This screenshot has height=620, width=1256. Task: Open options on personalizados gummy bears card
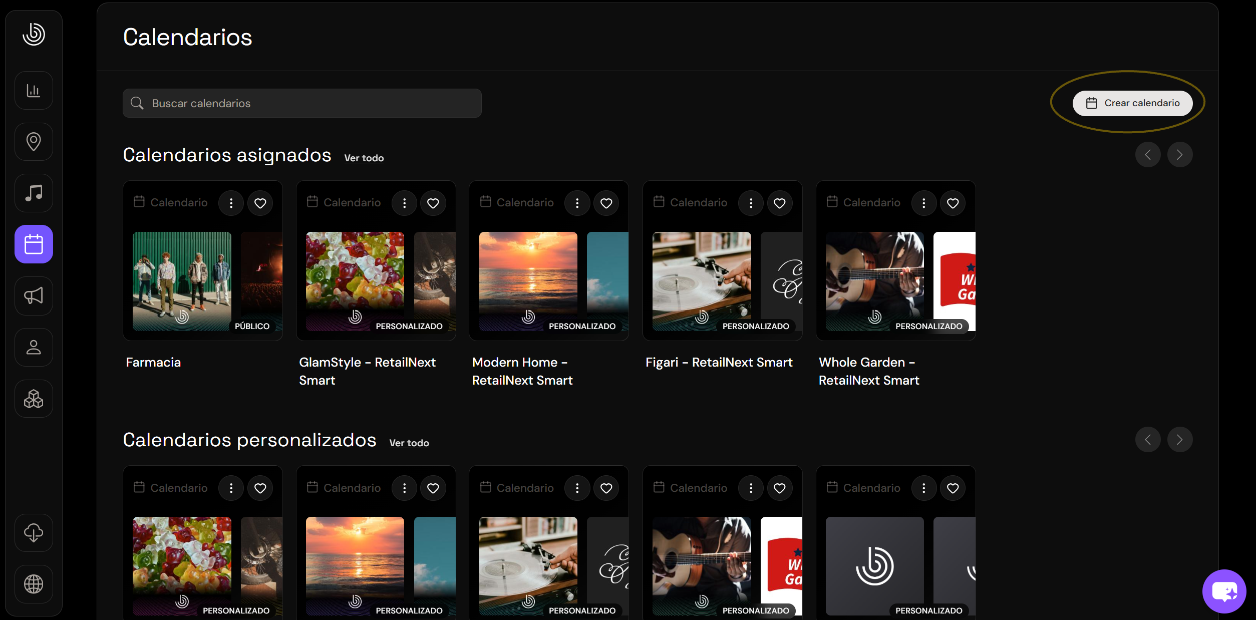click(x=231, y=488)
